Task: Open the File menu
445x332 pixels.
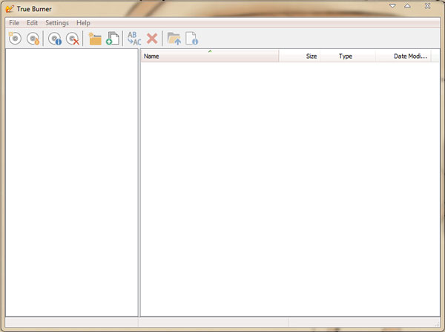Action: click(x=14, y=23)
